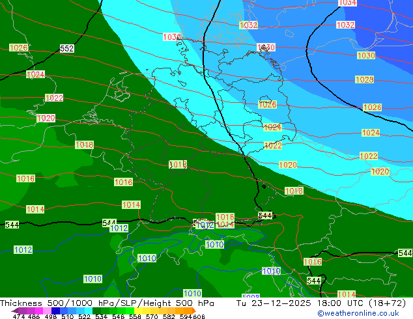Click the 558 legend value

[135, 316]
